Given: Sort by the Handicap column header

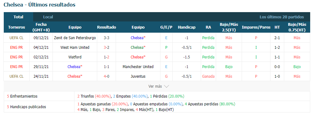Looking at the screenshot, I should pyautogui.click(x=187, y=27).
